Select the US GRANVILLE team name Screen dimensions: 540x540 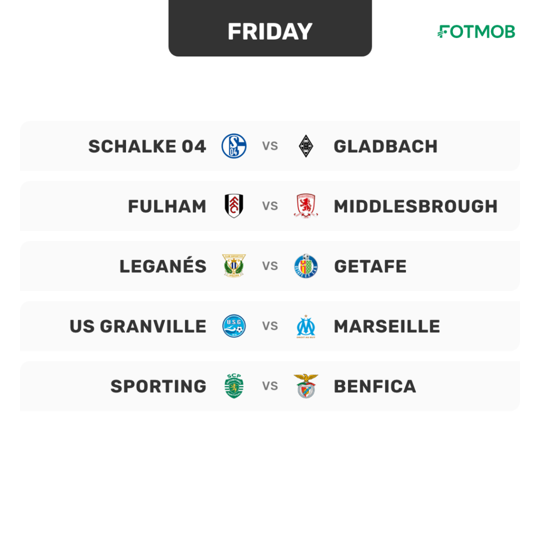(x=138, y=326)
